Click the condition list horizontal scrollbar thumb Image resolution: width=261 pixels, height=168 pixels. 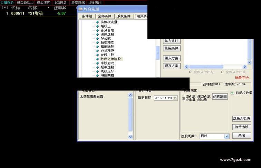tap(206, 67)
